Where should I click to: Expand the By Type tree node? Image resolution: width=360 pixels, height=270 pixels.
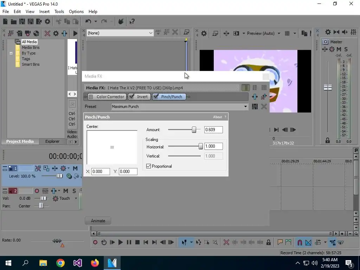click(11, 53)
